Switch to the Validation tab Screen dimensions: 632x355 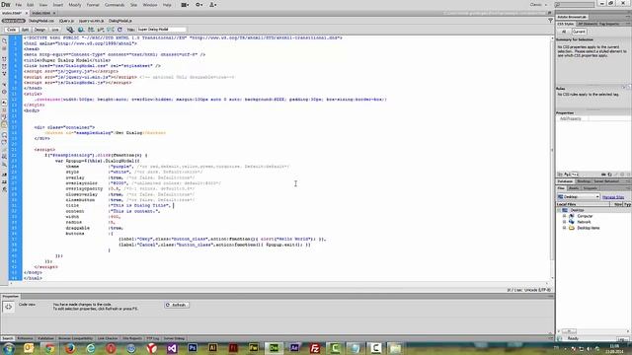click(x=45, y=338)
